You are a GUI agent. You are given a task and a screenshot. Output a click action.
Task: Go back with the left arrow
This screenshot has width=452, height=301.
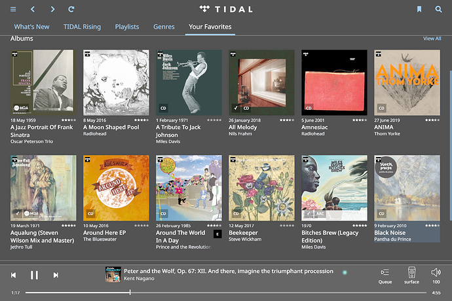(33, 9)
